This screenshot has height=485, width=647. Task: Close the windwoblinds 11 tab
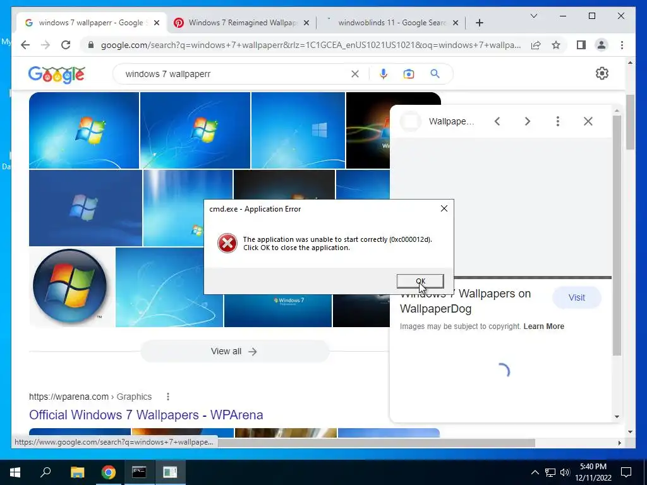pos(456,23)
